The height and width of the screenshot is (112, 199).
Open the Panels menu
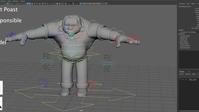23,1
